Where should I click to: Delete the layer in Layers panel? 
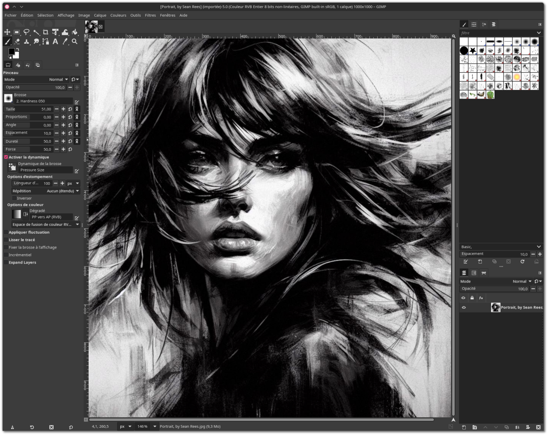pos(539,427)
